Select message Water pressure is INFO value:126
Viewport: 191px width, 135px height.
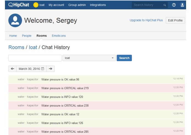[96, 123]
